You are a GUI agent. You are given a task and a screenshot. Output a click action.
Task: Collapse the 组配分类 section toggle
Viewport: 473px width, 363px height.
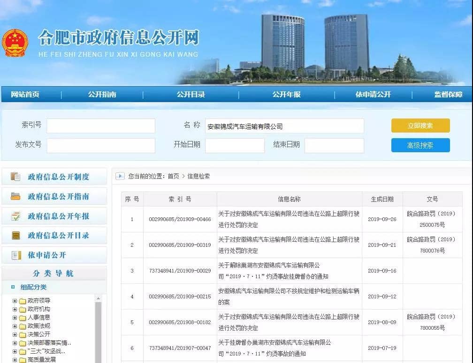click(13, 287)
